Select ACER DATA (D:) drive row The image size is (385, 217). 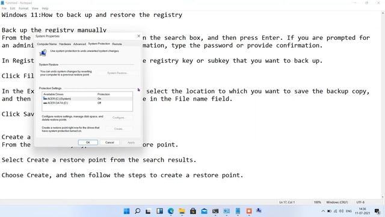click(x=87, y=103)
